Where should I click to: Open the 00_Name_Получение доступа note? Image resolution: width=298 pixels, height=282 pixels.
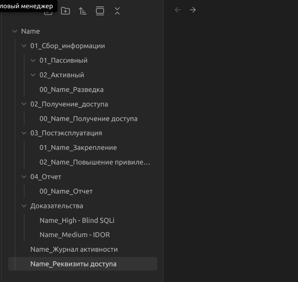coord(88,119)
